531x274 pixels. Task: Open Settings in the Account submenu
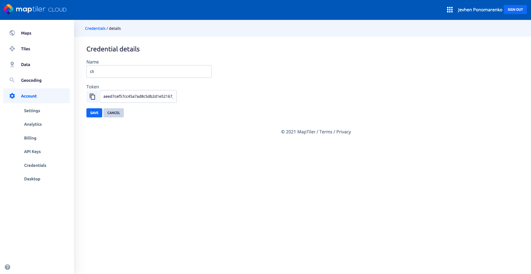coord(32,111)
